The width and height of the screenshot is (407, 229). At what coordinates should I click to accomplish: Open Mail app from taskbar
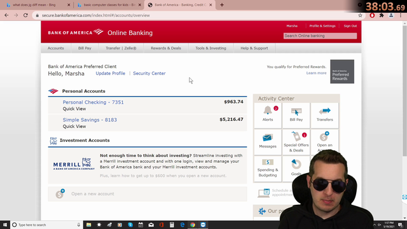coord(151,225)
